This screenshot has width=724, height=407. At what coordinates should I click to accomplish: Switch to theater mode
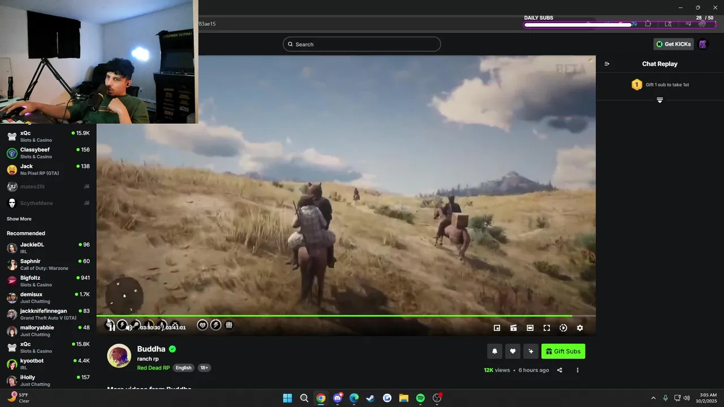tap(530, 328)
